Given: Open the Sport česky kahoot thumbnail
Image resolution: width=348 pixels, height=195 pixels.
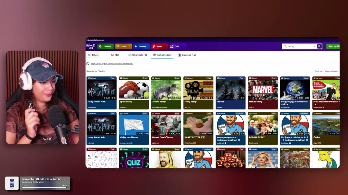Looking at the screenshot, I should coord(134,90).
